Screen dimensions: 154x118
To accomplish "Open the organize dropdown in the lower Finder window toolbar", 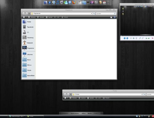I will point(67,98).
